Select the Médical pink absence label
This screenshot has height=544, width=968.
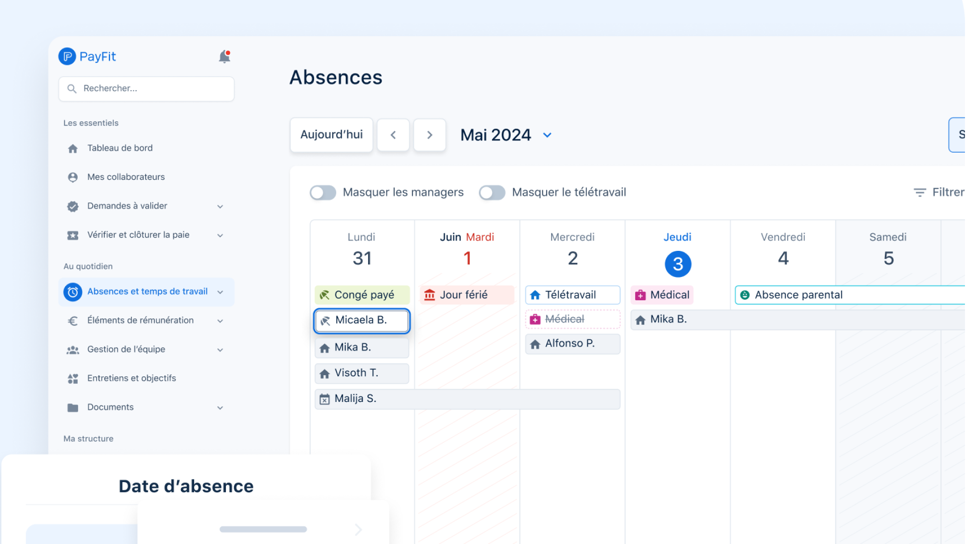(661, 295)
